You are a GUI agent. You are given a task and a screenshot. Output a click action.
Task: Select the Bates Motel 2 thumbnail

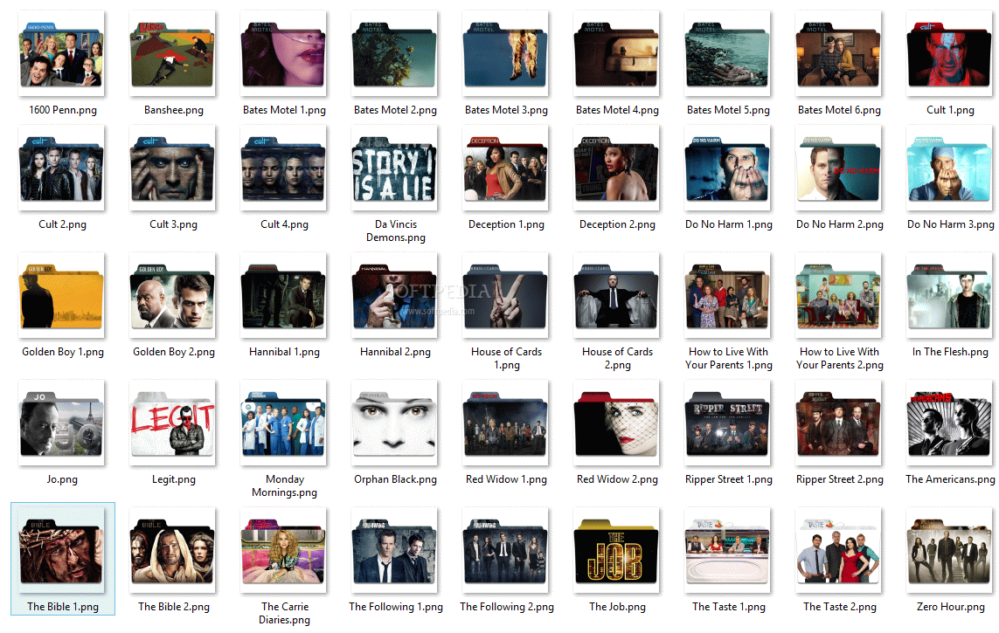tap(395, 53)
